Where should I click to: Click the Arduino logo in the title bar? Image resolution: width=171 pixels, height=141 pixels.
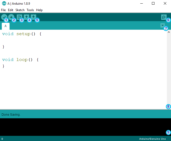[x=4, y=3]
